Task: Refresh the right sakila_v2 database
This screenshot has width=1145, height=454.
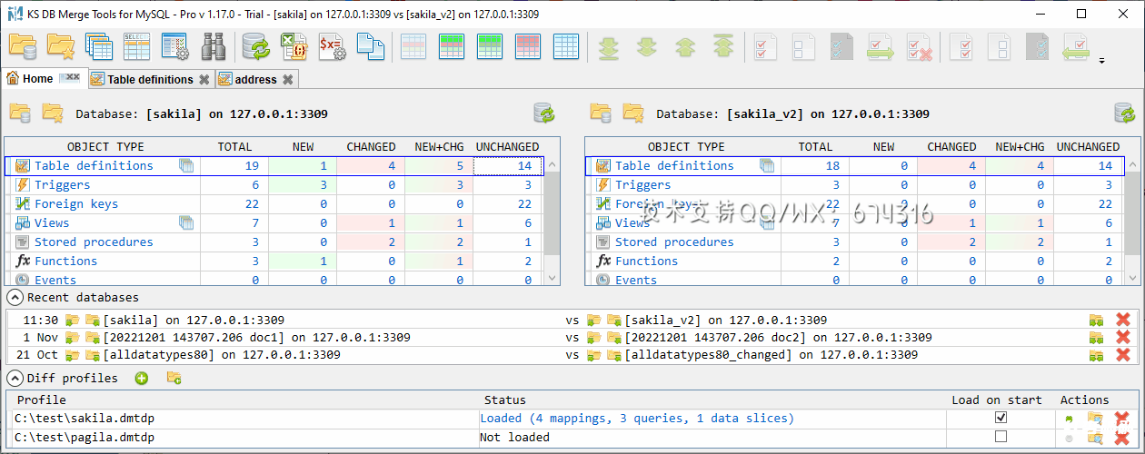Action: (1125, 113)
